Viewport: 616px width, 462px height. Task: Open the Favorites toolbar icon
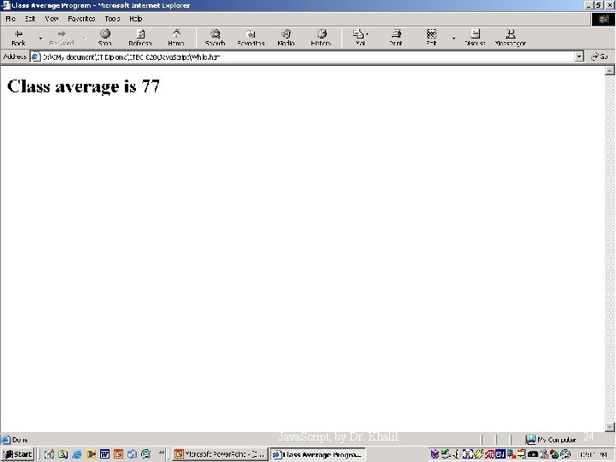pyautogui.click(x=251, y=38)
